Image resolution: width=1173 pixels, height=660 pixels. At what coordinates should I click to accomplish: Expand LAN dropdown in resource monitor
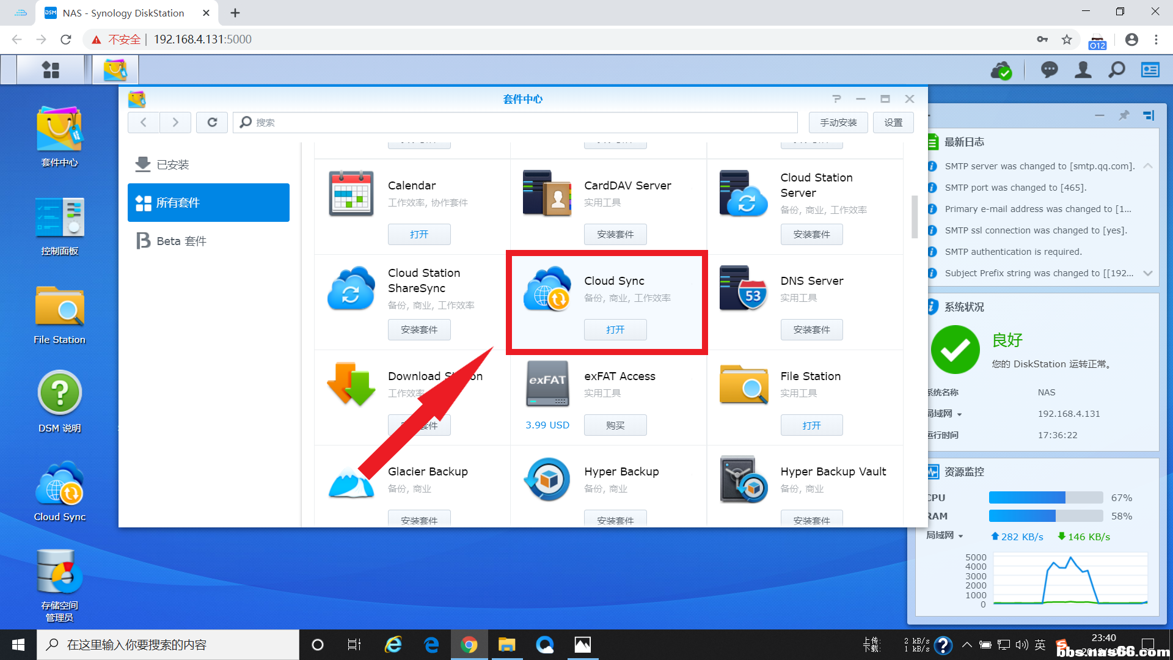coord(960,536)
